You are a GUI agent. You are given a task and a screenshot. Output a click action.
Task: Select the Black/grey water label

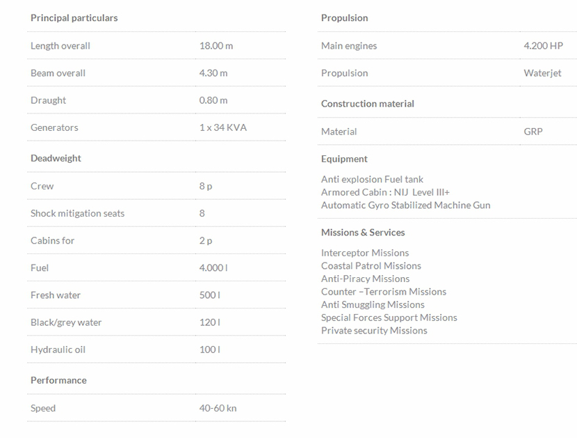[66, 322]
